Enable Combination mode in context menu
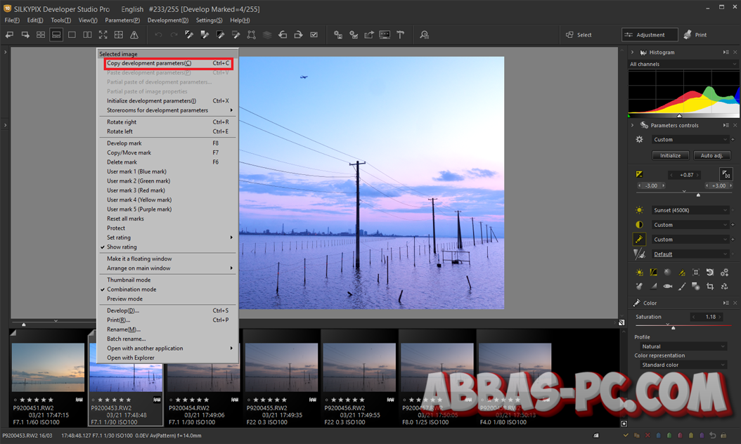 point(131,289)
